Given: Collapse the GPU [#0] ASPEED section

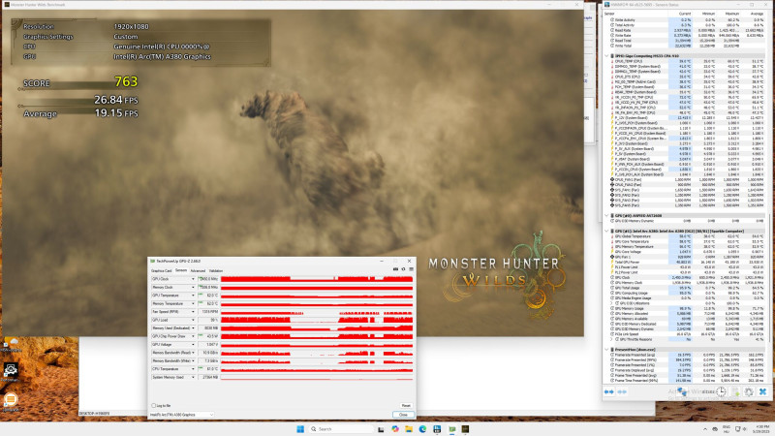Looking at the screenshot, I should tap(607, 215).
